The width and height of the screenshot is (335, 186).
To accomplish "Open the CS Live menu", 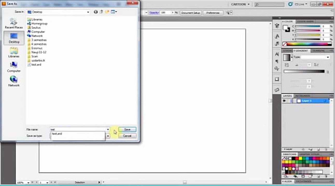I will 298,4.
